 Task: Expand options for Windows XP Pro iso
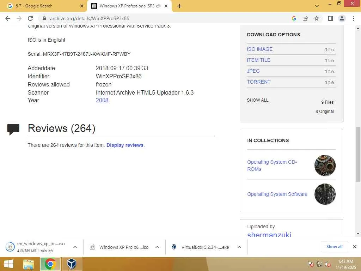[x=157, y=247]
